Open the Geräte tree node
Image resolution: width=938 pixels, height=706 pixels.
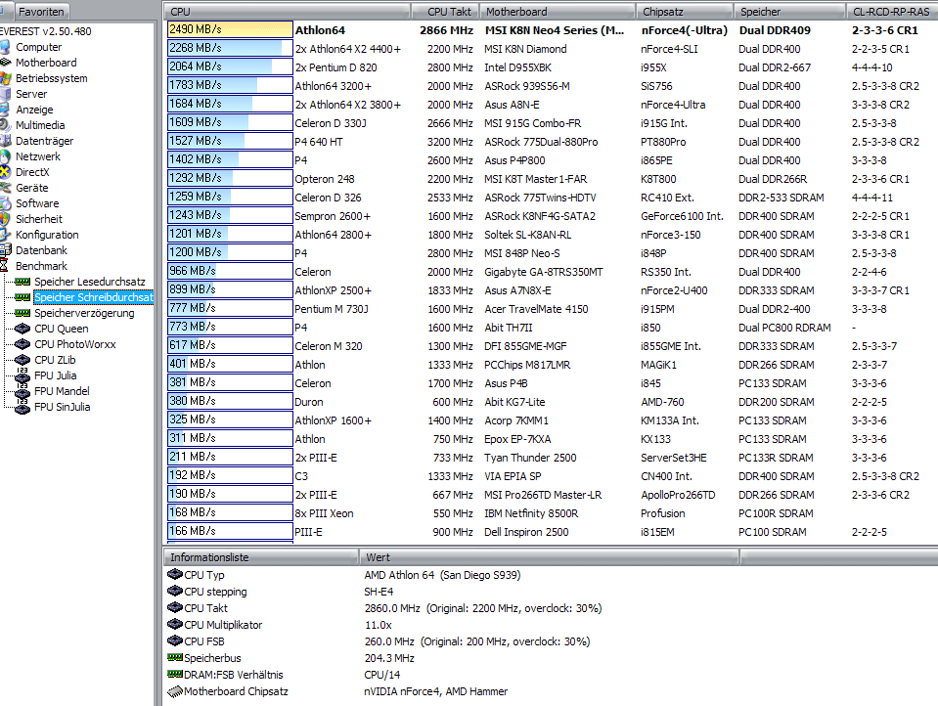(31, 188)
